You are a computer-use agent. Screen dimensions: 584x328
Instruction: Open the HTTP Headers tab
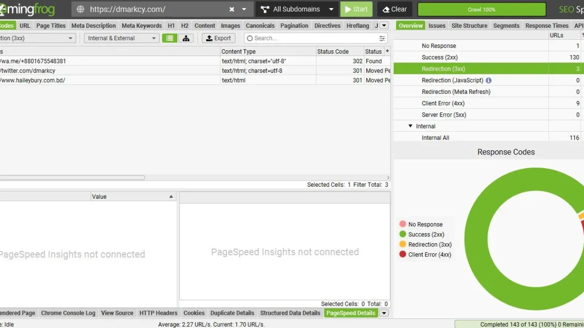tap(158, 313)
